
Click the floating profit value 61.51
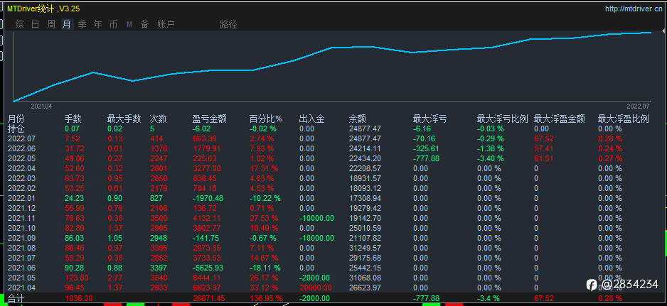pos(543,158)
